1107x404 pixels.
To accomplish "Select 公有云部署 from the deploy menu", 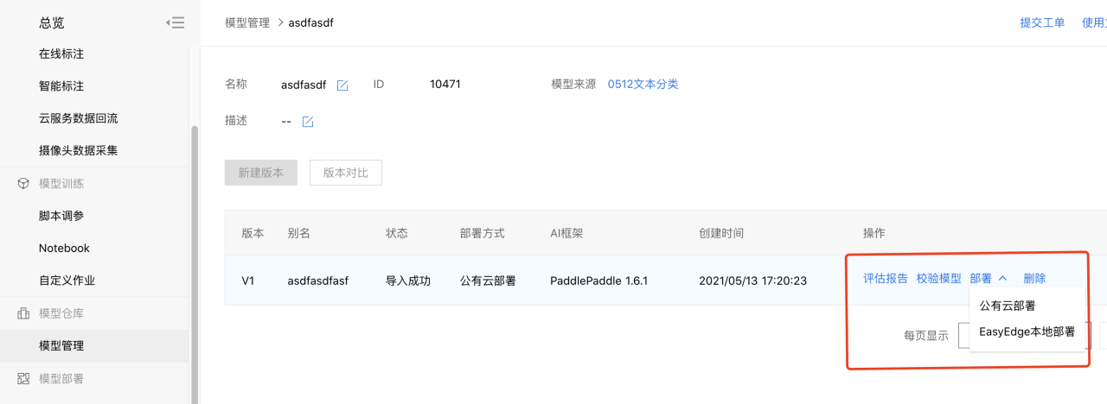I will click(1008, 306).
